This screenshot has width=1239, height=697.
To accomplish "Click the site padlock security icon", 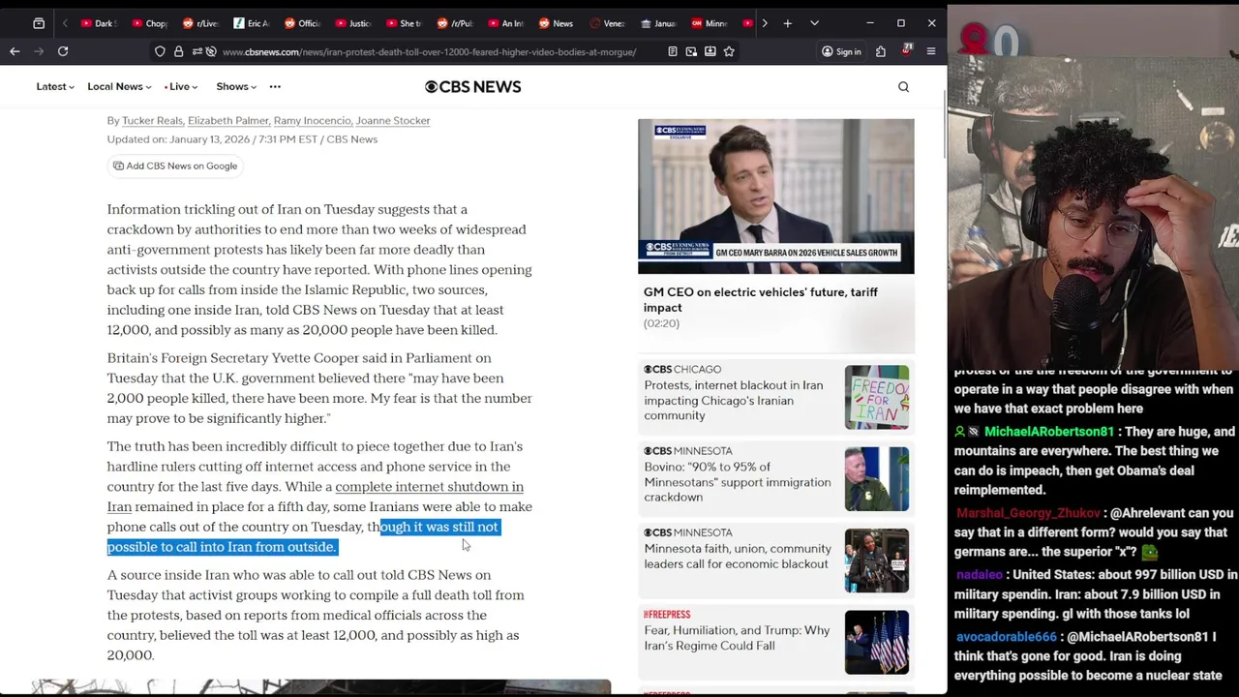I will tap(179, 51).
